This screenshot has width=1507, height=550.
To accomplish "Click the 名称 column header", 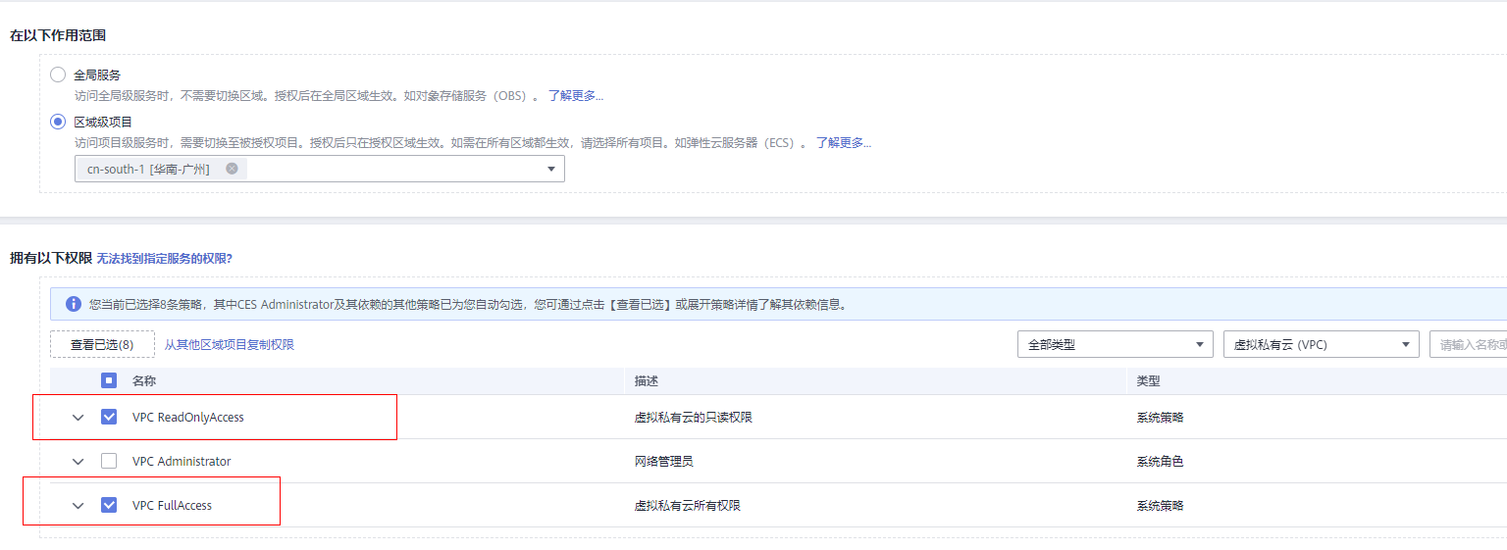I will coord(144,381).
